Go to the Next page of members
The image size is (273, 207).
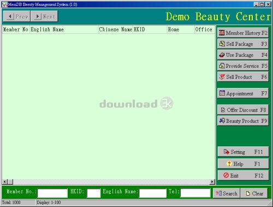pos(44,16)
